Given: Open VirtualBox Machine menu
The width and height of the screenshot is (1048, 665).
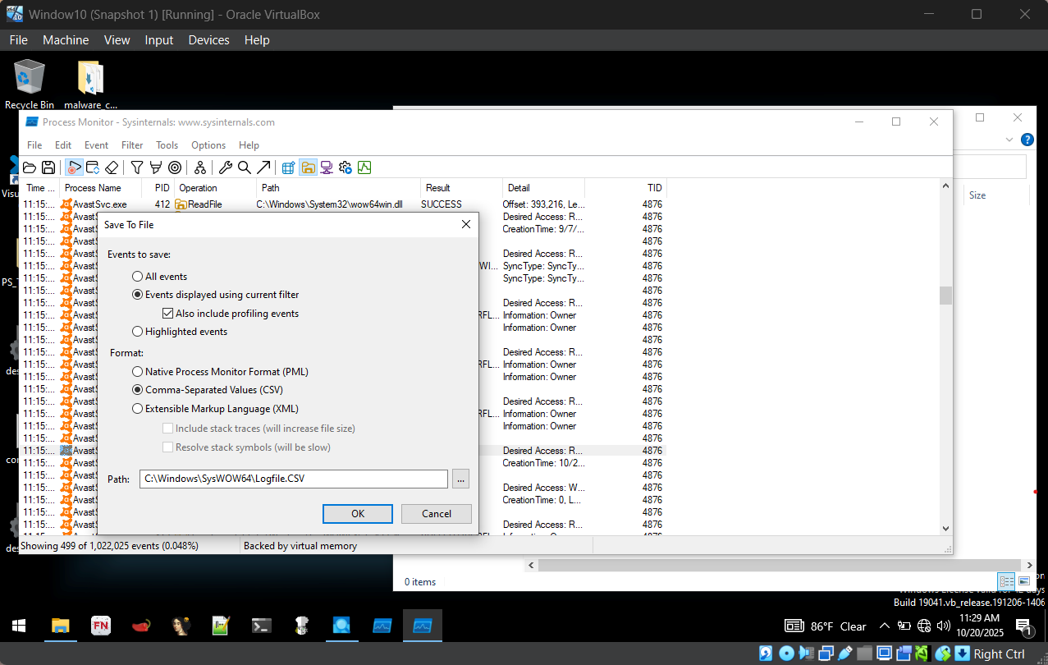Looking at the screenshot, I should click(x=66, y=39).
